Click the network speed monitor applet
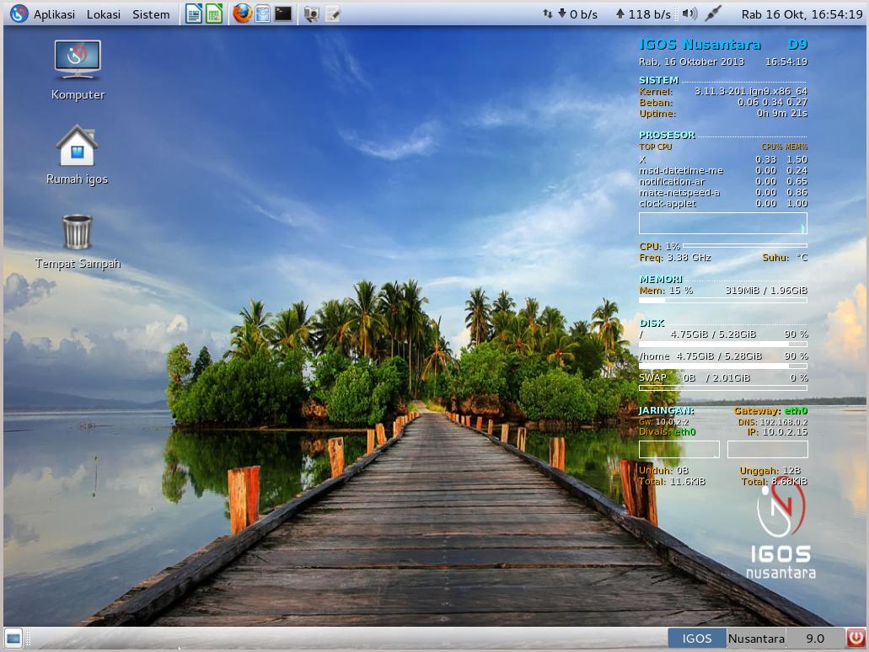 (x=607, y=14)
